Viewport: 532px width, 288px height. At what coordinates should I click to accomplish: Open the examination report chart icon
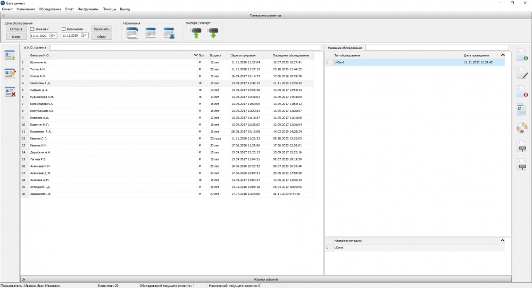[522, 110]
